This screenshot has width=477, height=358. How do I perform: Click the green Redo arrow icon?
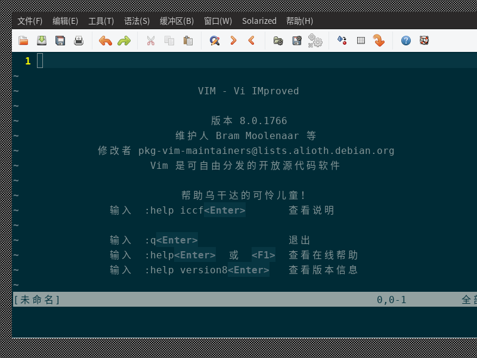tap(124, 41)
